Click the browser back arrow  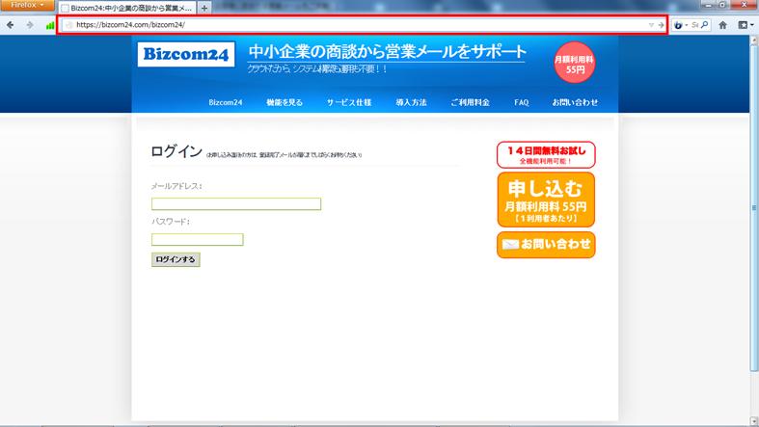tap(10, 25)
